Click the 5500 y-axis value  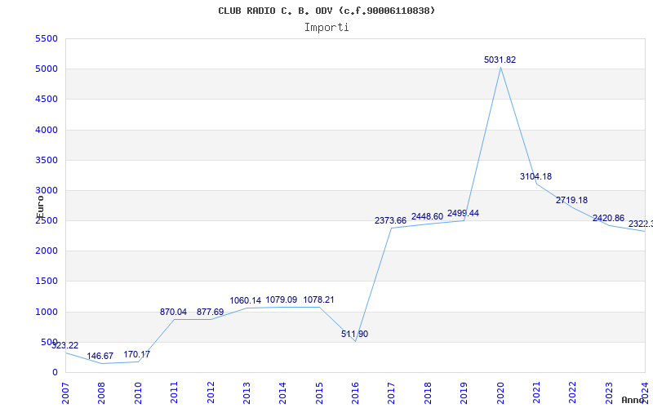(x=47, y=38)
